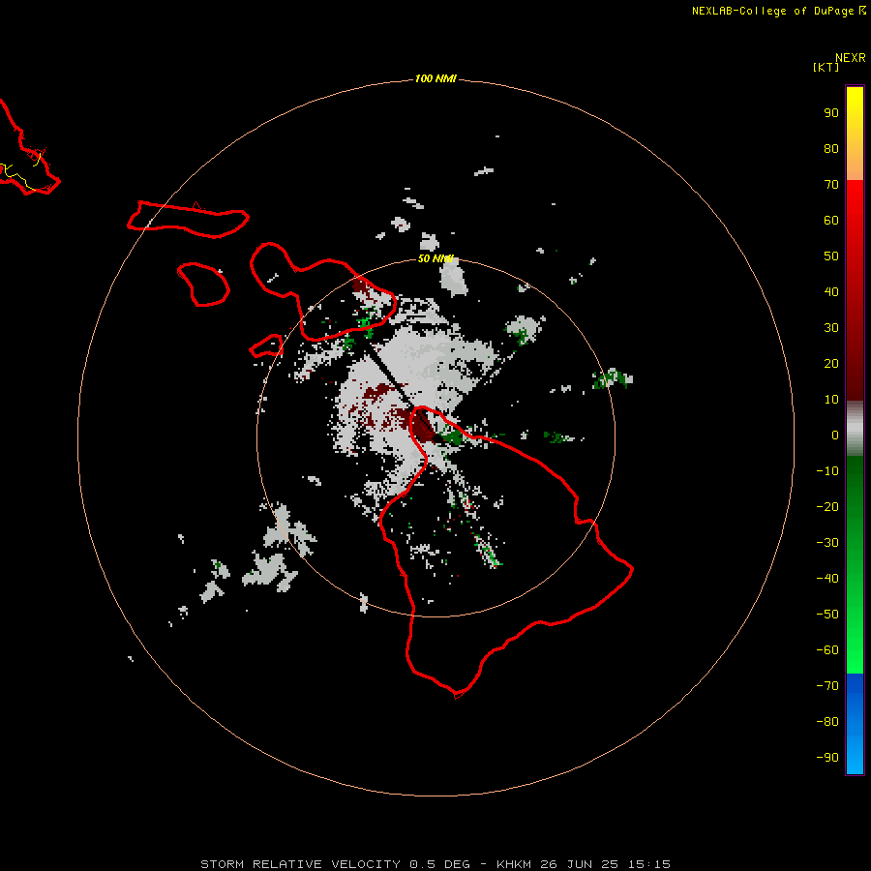This screenshot has height=871, width=871.
Task: Click the positive 50 value on the velocity scale
Action: (831, 256)
